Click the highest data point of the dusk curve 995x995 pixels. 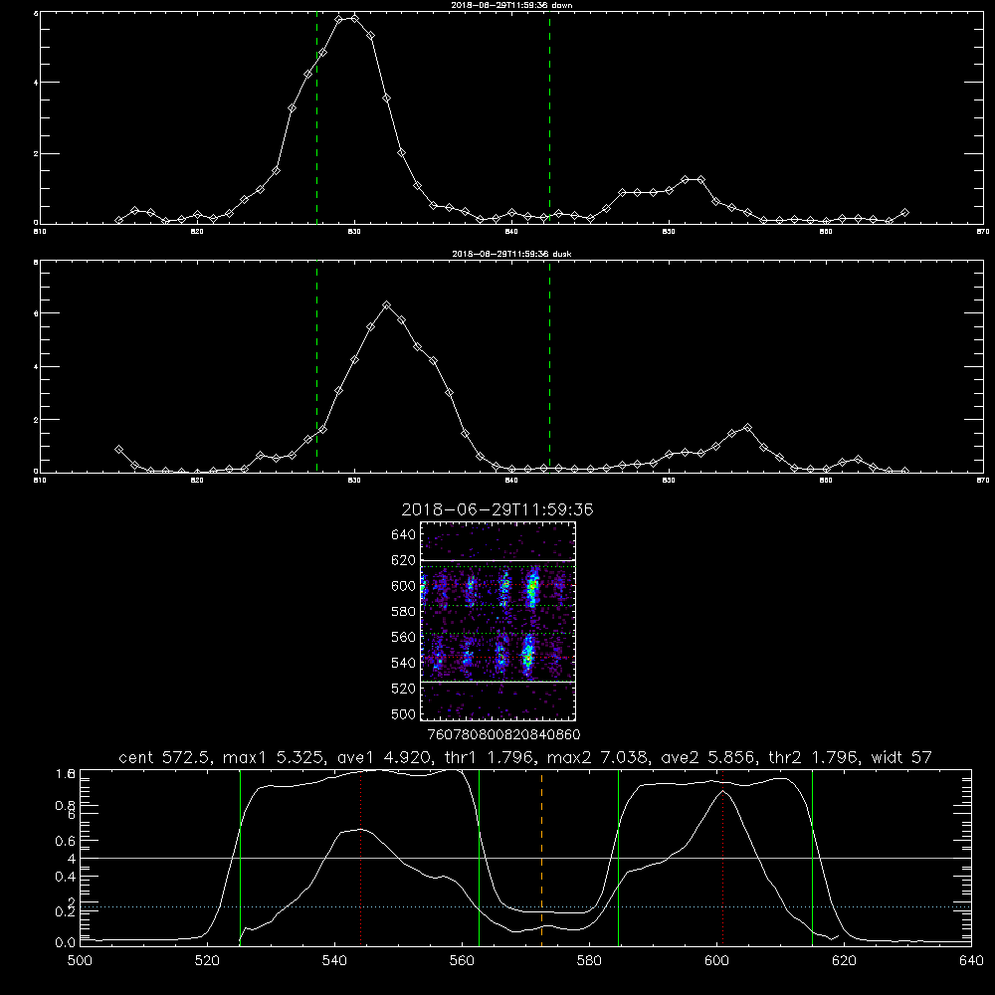386,305
